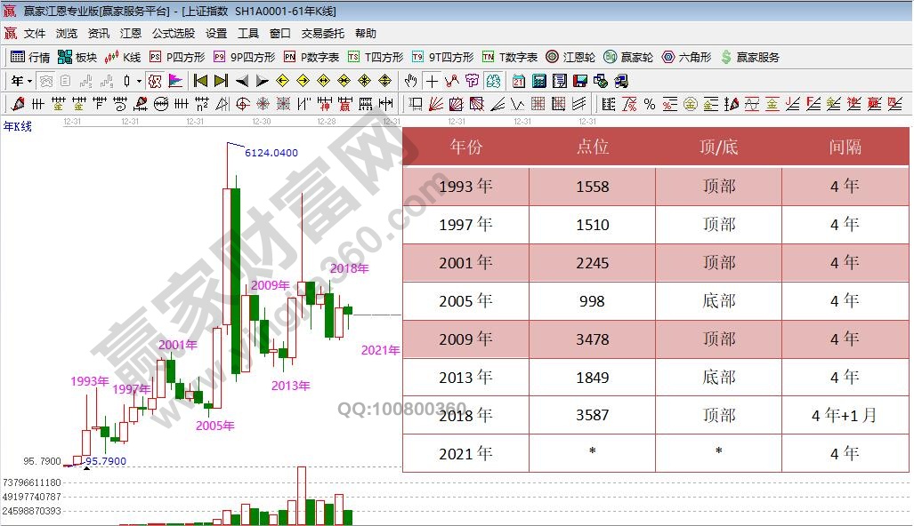Jump to first bar with skip-start button
Viewport: 914px width, 526px height.
[x=200, y=81]
